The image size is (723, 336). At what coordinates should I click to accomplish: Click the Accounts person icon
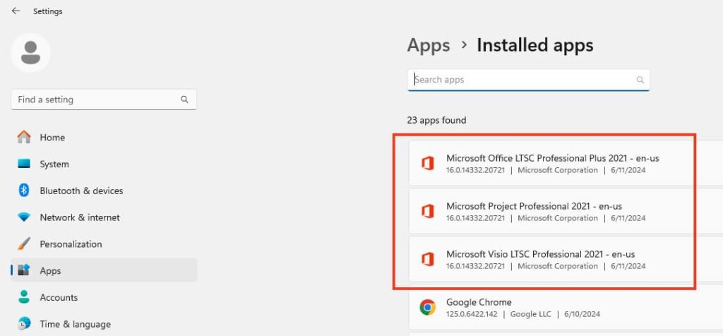coord(24,297)
